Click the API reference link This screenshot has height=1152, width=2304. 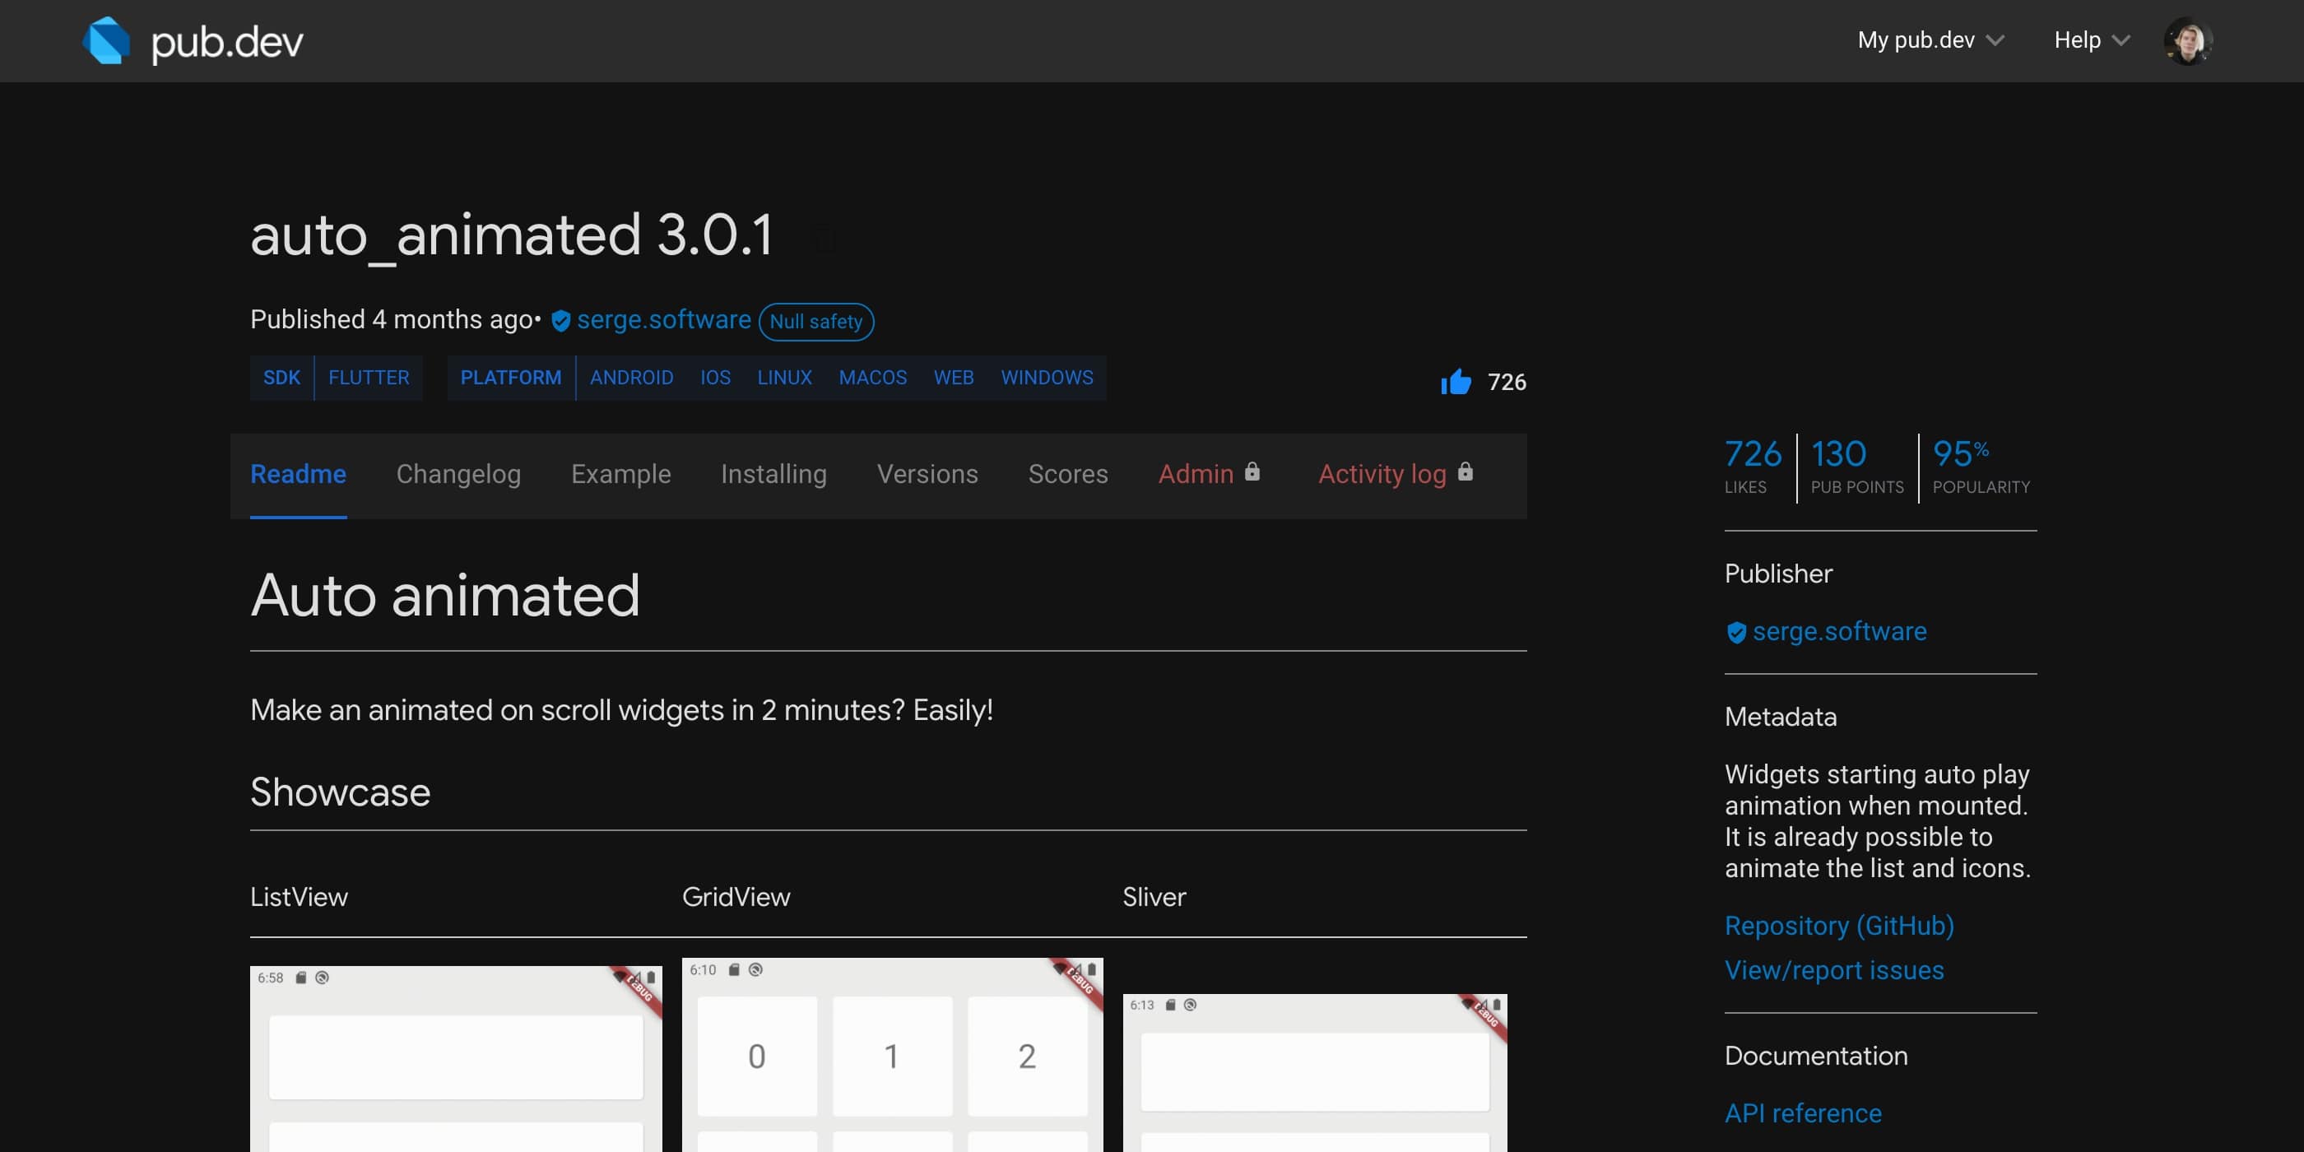coord(1802,1113)
